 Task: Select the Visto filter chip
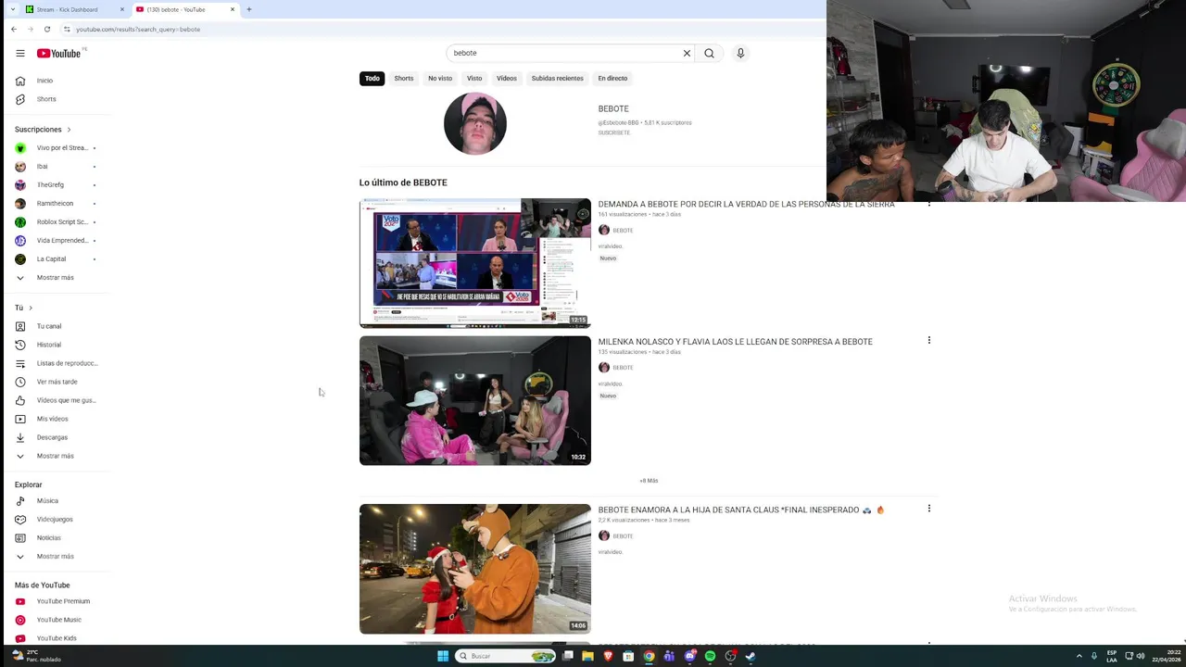(x=474, y=79)
